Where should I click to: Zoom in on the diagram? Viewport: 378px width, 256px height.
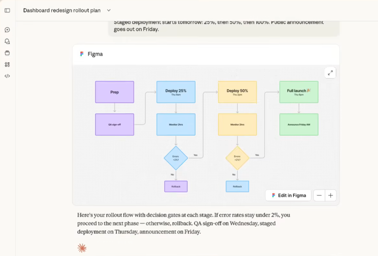pos(331,195)
